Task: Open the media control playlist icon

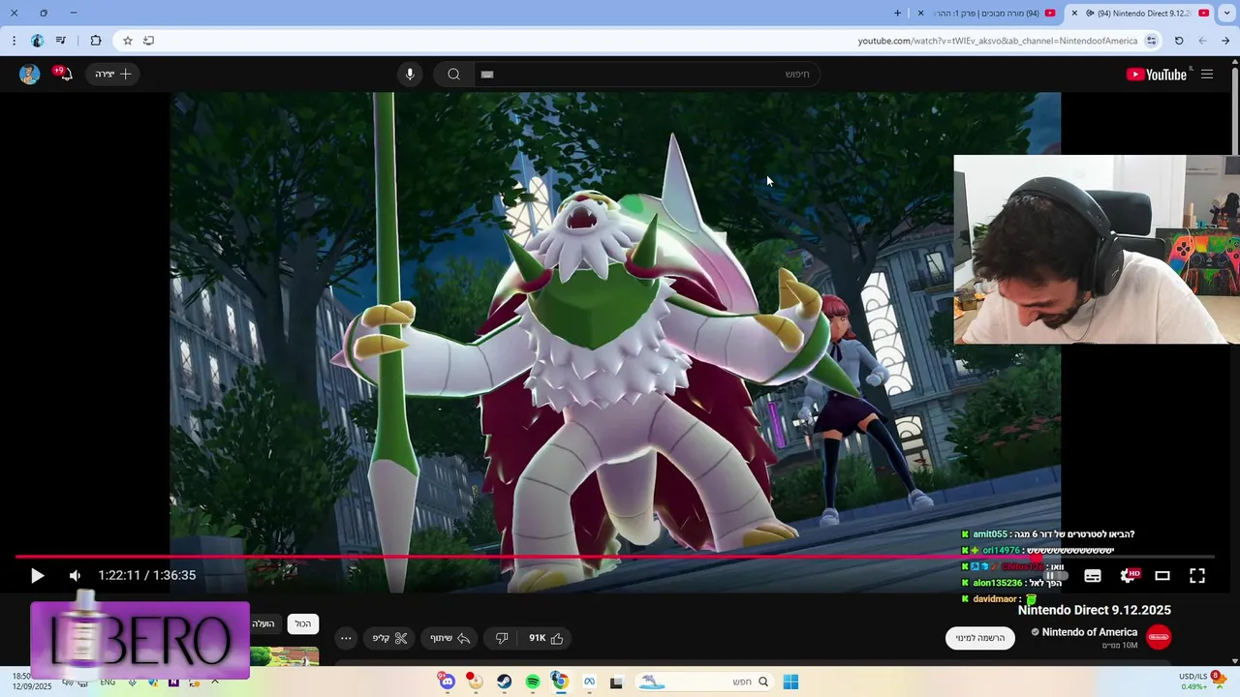Action: (x=61, y=41)
